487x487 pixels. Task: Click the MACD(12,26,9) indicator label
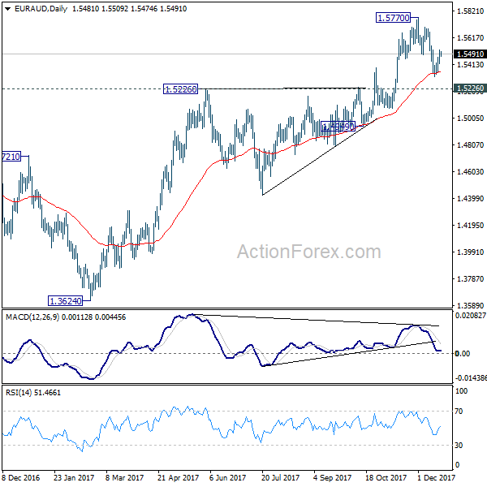[x=32, y=317]
